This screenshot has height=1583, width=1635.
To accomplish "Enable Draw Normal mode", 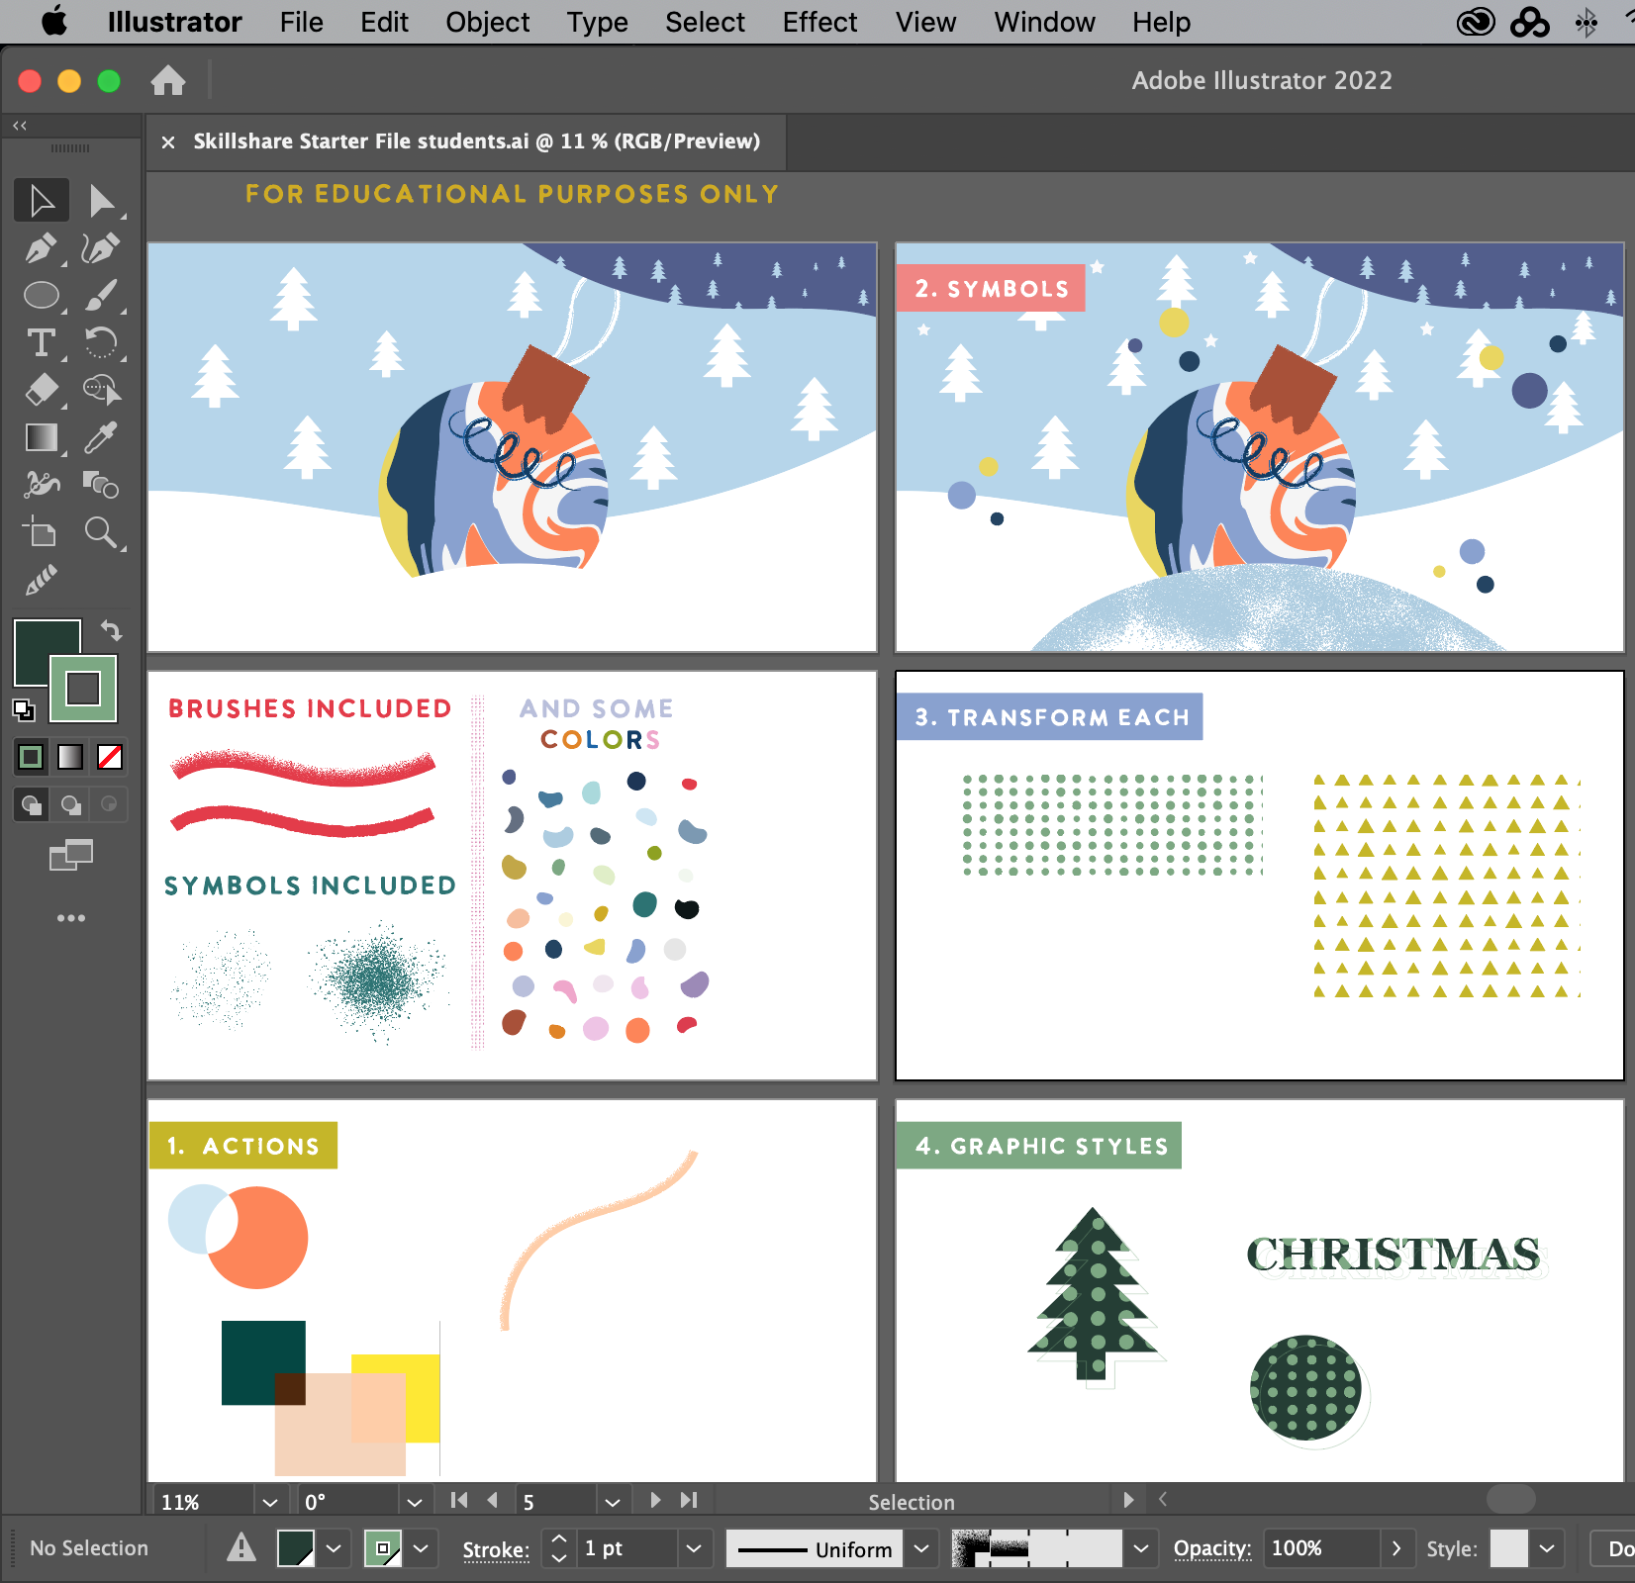I will pos(32,804).
